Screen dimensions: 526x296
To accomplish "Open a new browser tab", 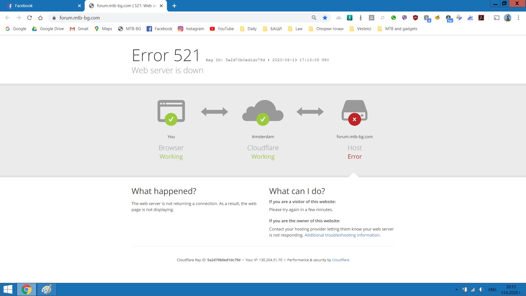I will [x=174, y=6].
